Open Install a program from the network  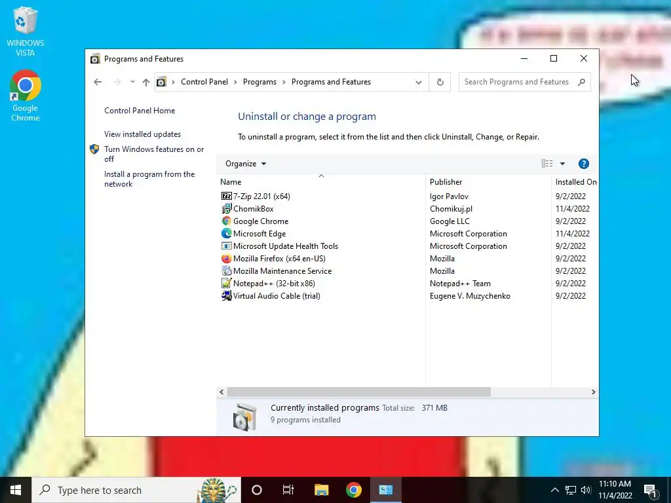pos(149,179)
